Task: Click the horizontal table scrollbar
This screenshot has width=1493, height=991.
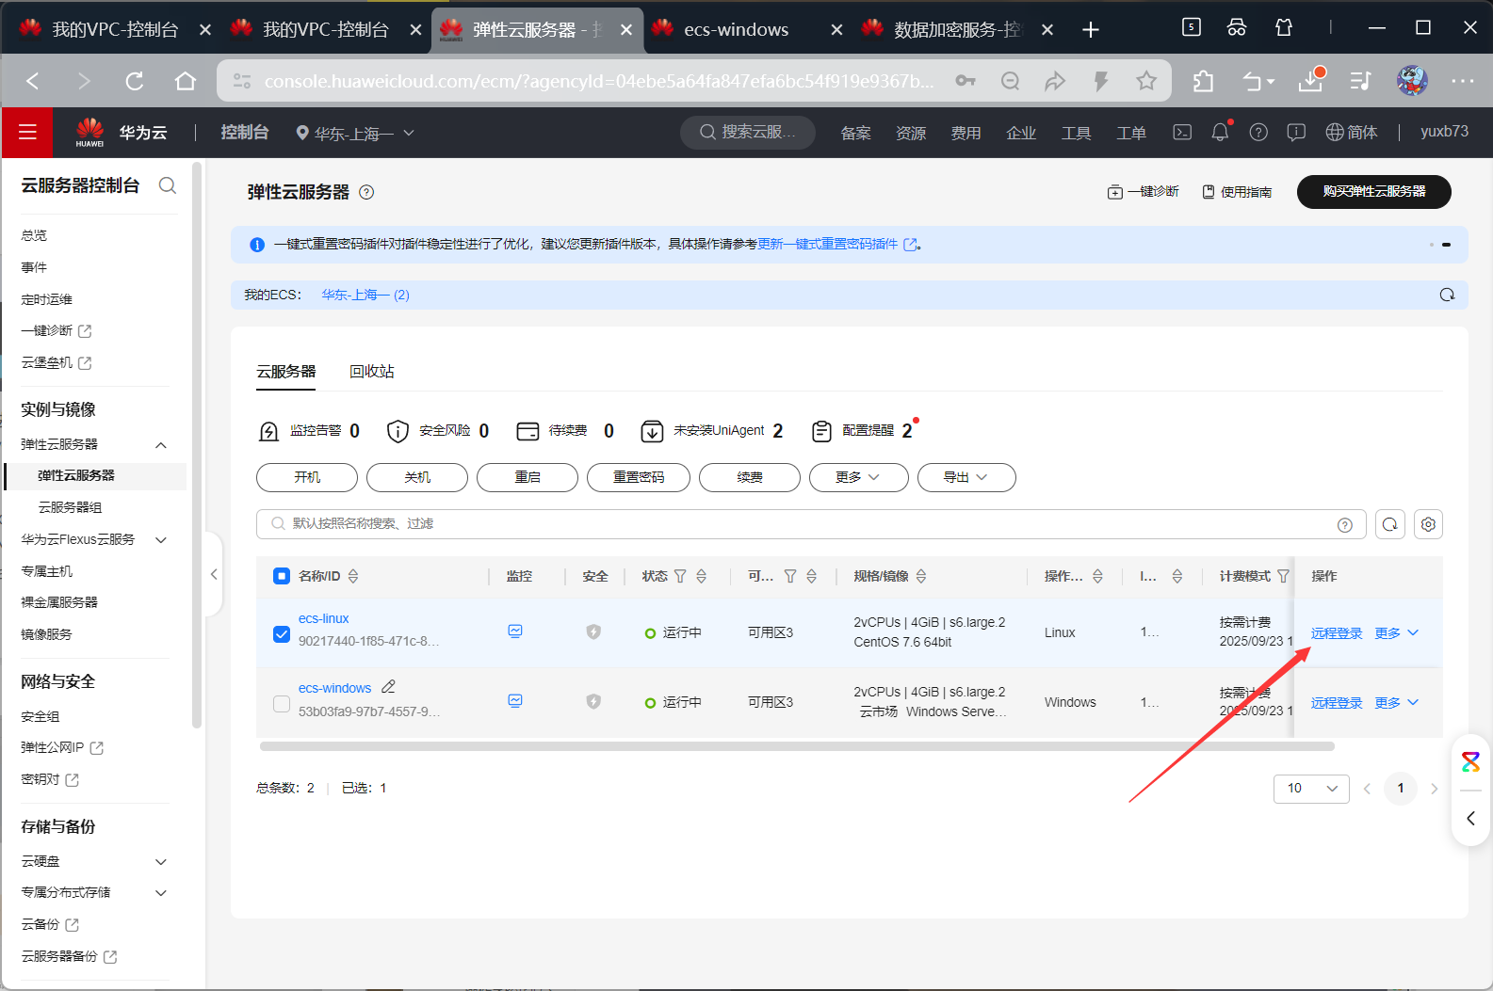Action: pos(797,746)
